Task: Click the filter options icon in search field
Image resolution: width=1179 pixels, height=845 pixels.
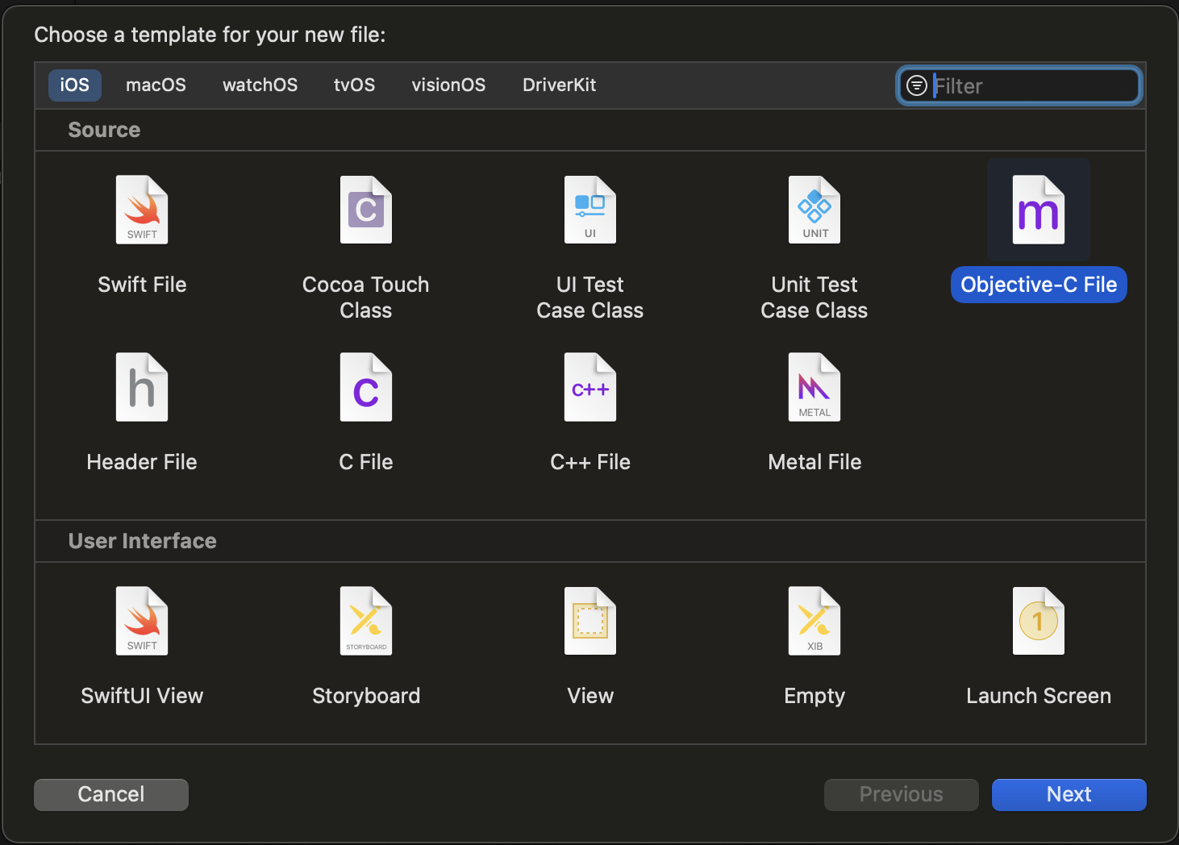Action: tap(917, 85)
